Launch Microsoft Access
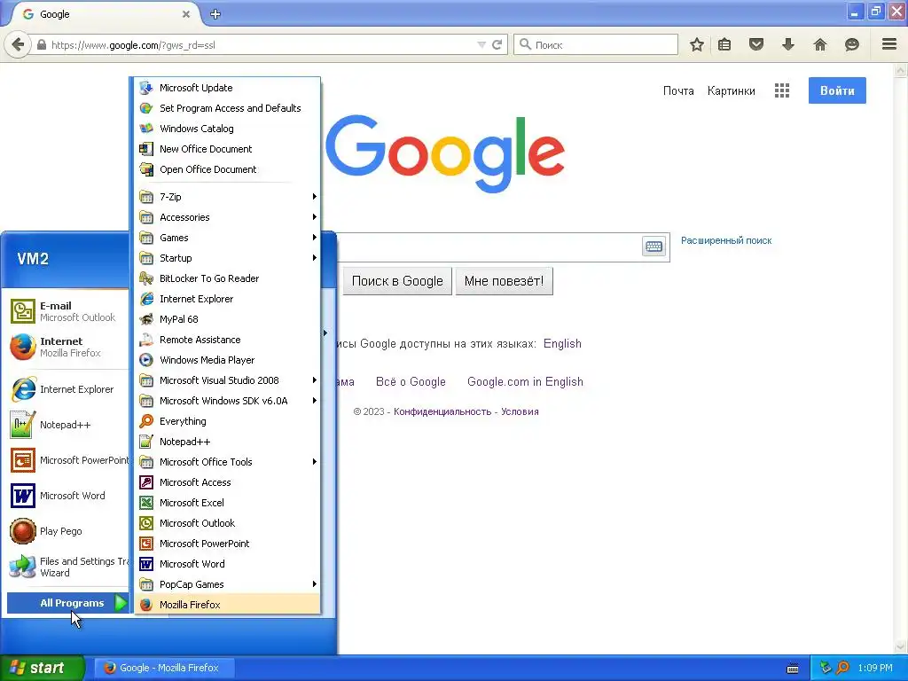The height and width of the screenshot is (681, 908). tap(228, 482)
